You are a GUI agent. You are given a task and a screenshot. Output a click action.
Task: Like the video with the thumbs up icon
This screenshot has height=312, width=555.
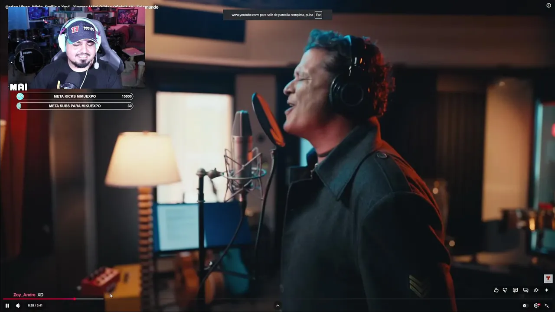[x=496, y=290]
